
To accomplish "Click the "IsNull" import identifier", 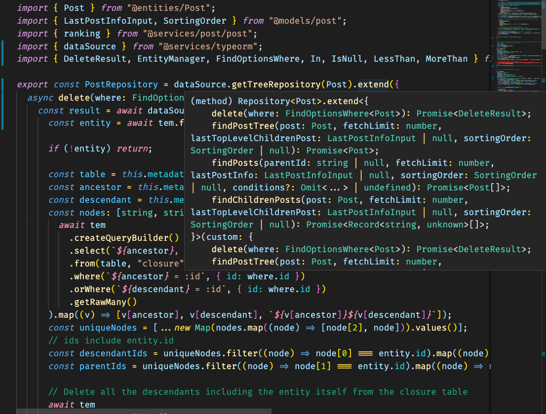I will click(347, 59).
